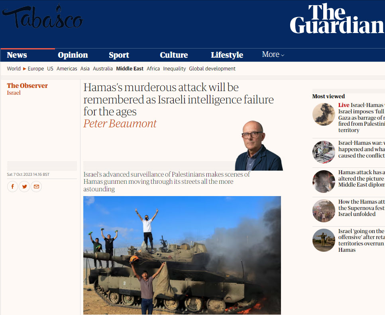385x315 pixels.
Task: Click the Israel topic tag
Action: tap(14, 93)
